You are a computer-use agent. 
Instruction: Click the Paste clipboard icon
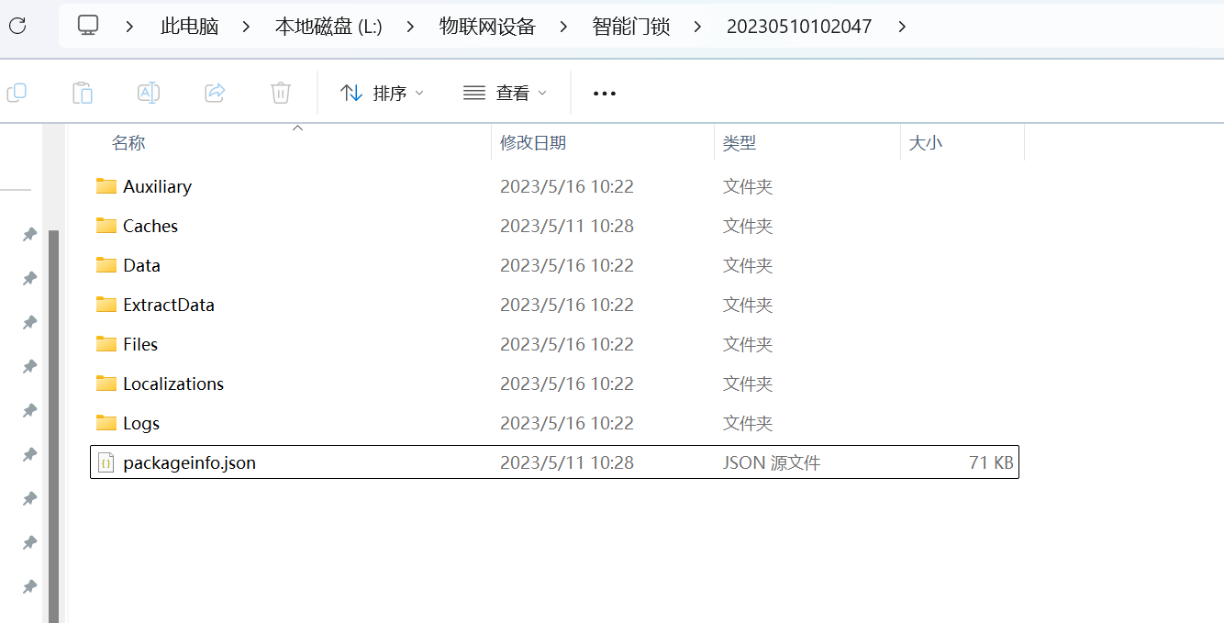tap(83, 93)
